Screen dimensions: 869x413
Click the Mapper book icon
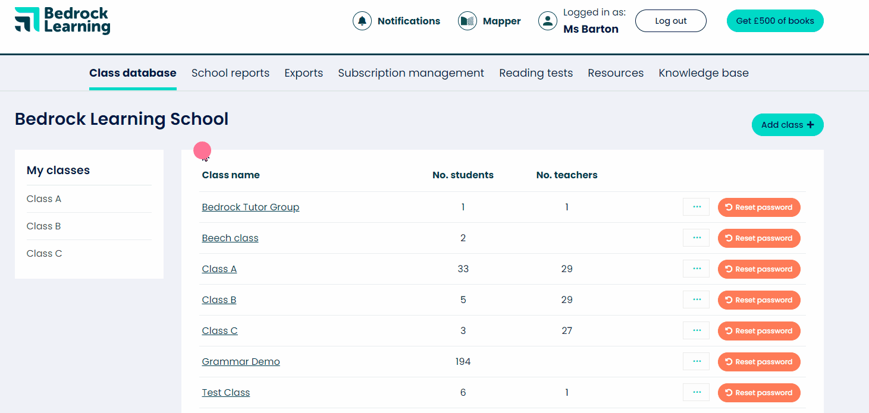pos(468,21)
